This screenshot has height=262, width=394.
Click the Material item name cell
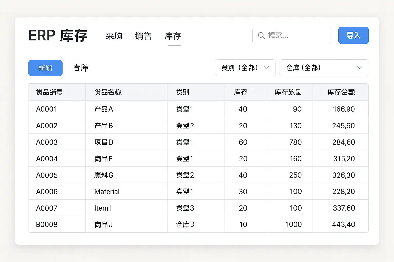point(107,192)
